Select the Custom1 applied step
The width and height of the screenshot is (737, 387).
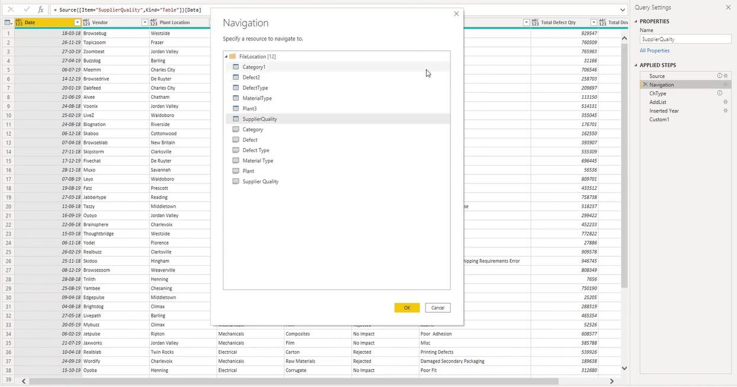tap(685, 120)
